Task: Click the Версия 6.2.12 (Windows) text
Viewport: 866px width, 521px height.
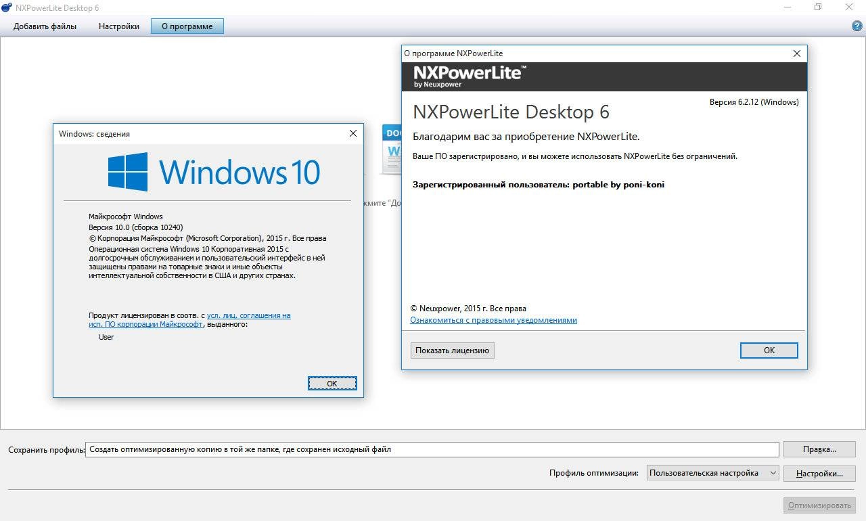Action: 754,102
